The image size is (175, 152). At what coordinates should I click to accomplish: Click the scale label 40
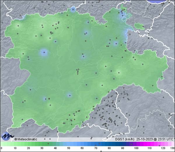(x=55, y=148)
